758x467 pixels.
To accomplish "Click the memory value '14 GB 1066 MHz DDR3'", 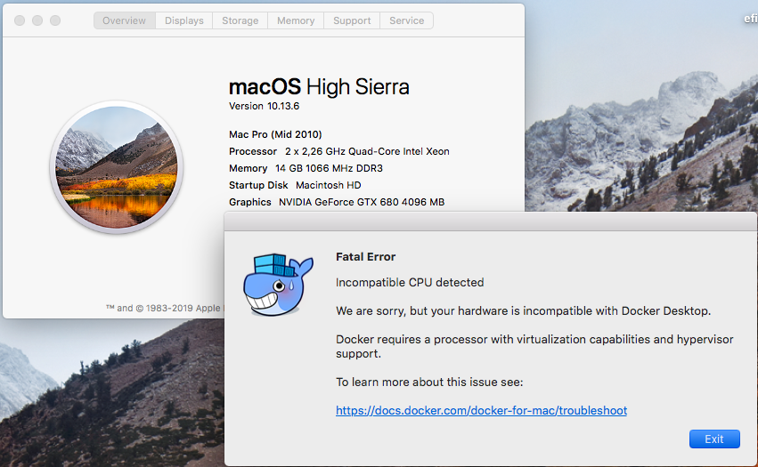I will 330,168.
